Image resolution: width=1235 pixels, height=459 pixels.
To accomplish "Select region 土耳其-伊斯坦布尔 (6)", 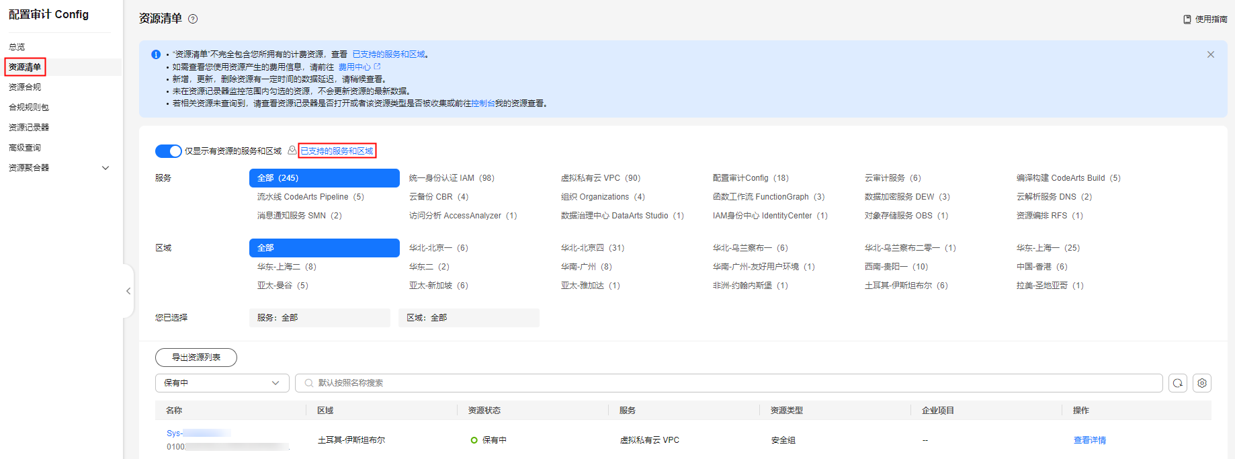I will (906, 286).
